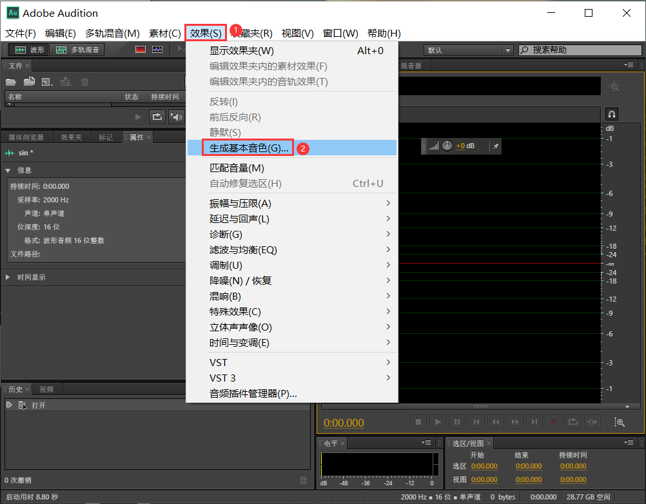Toggle skip selection transport button

592,422
